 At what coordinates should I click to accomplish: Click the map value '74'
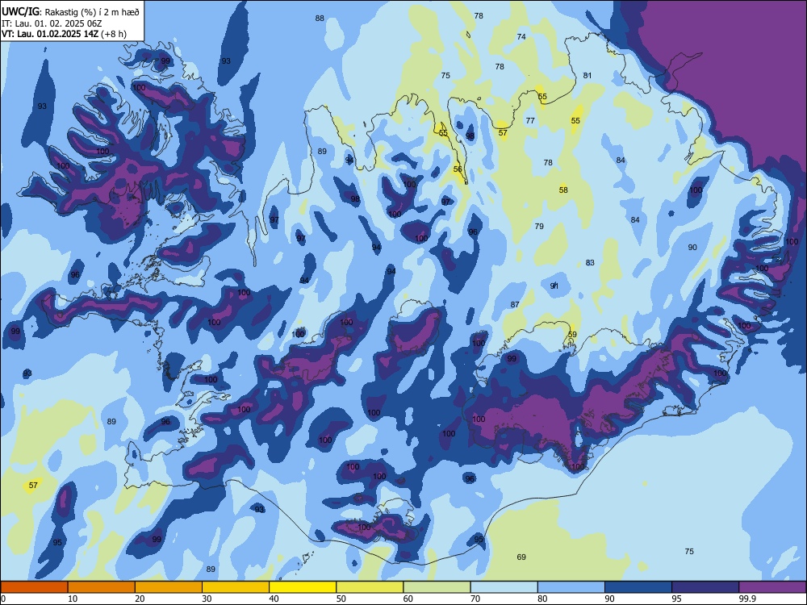521,37
